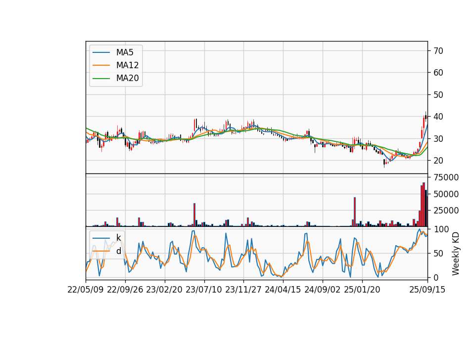Image resolution: width=475 pixels, height=341 pixels.
Task: Click the MA5 legend label
Action: click(125, 52)
